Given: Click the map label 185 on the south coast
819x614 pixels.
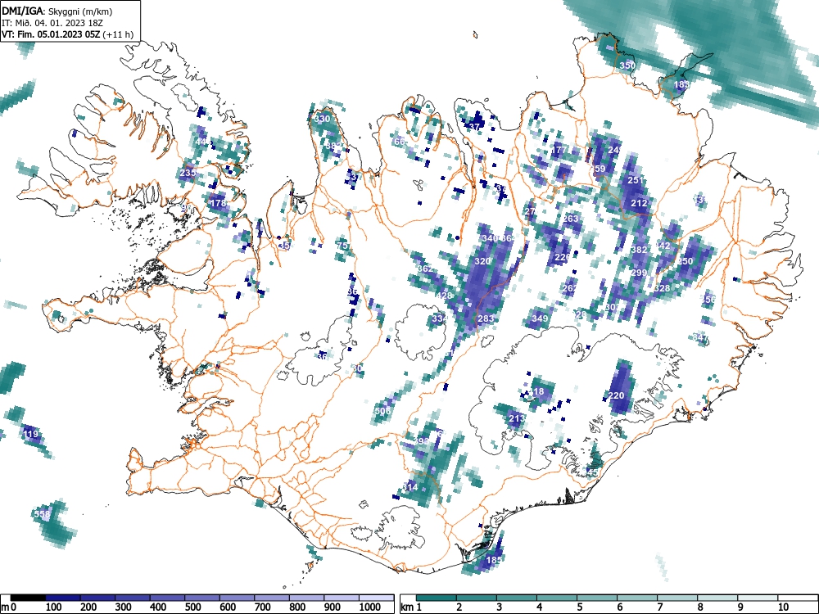Looking at the screenshot, I should click(494, 560).
